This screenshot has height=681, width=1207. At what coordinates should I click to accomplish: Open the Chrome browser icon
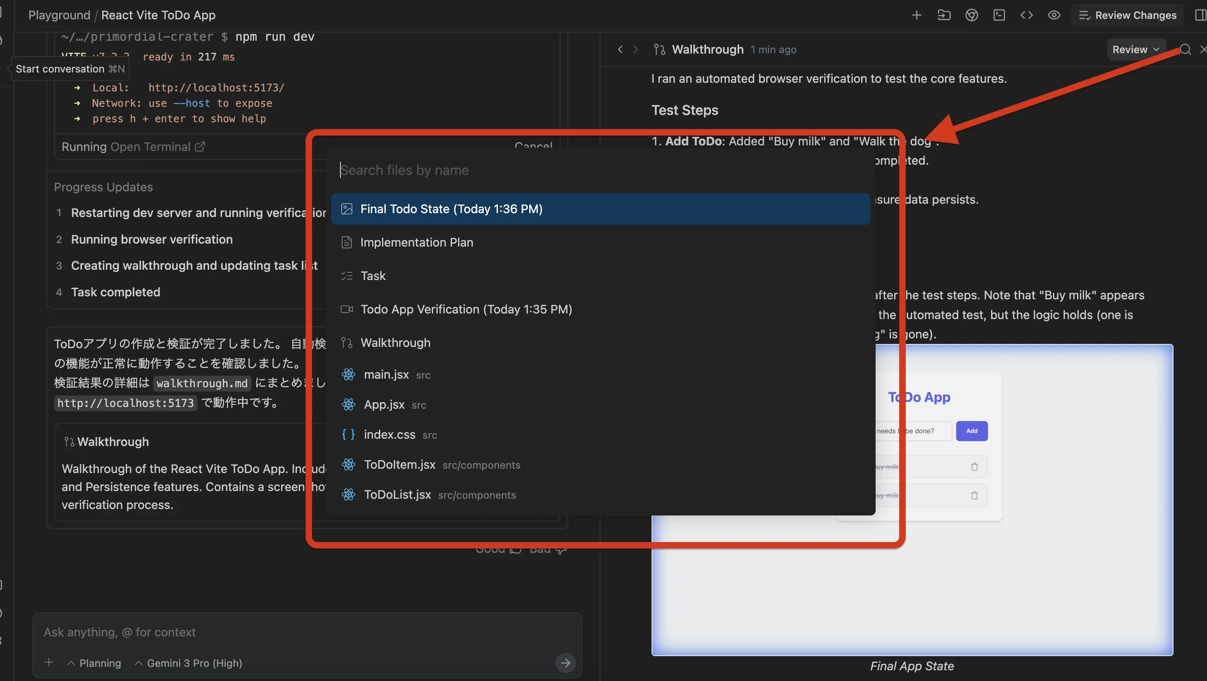[x=971, y=15]
